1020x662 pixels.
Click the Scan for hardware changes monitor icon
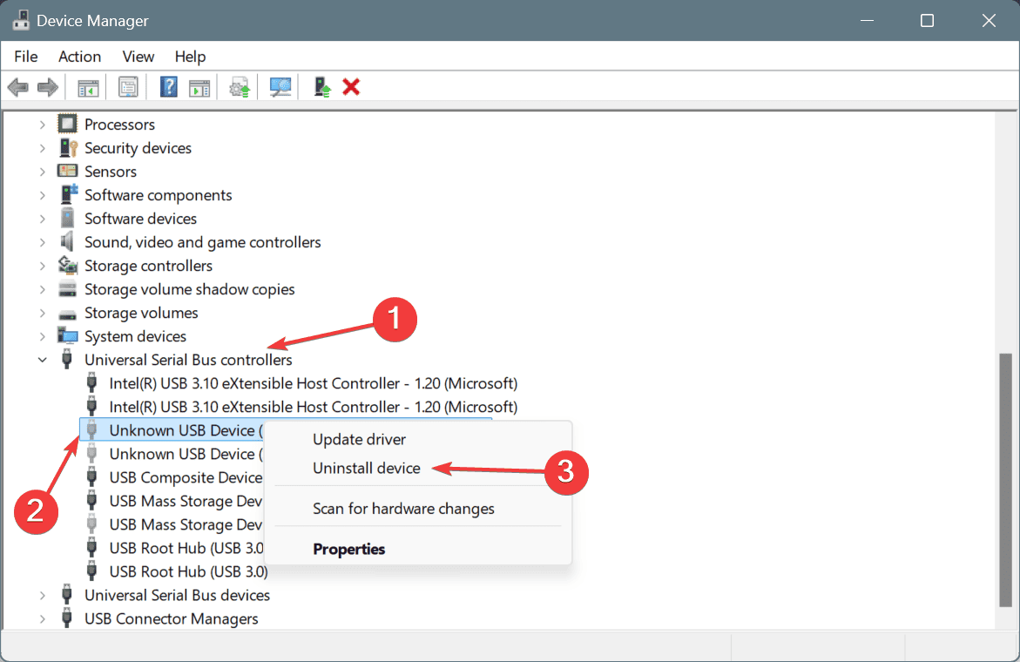pyautogui.click(x=280, y=87)
